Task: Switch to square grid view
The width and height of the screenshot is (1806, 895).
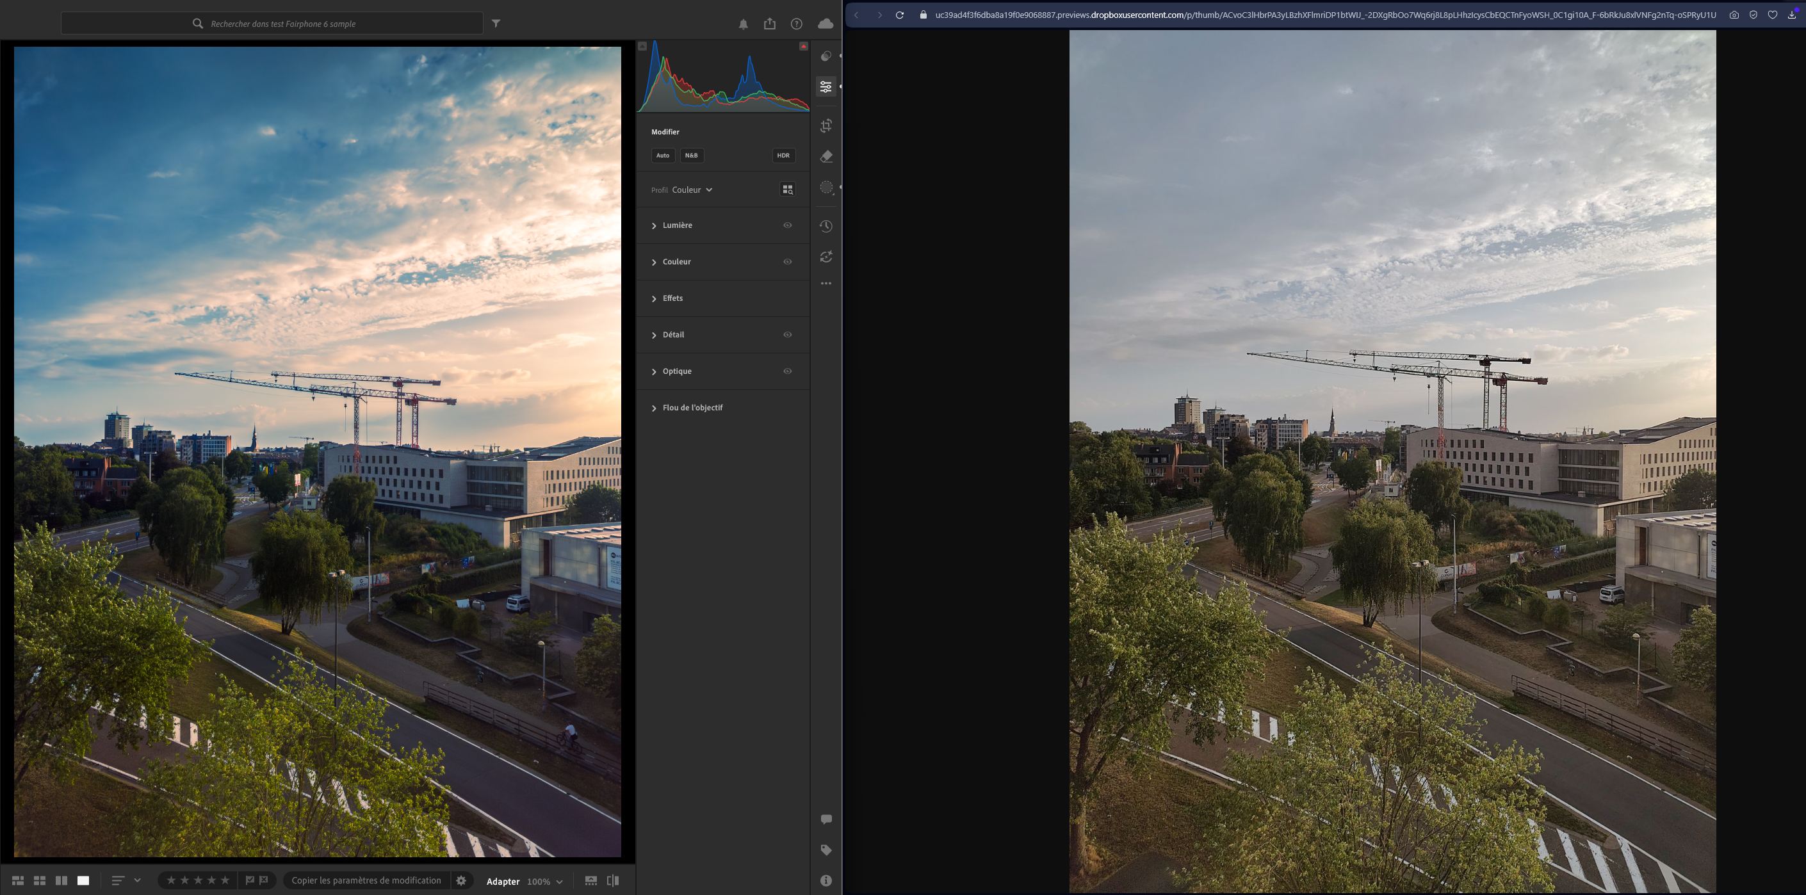Action: pos(40,881)
